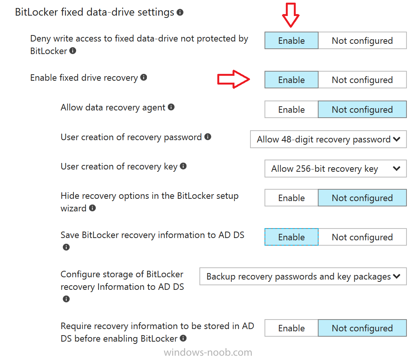View info for User creation of recovery key
This screenshot has height=358, width=416.
point(183,166)
